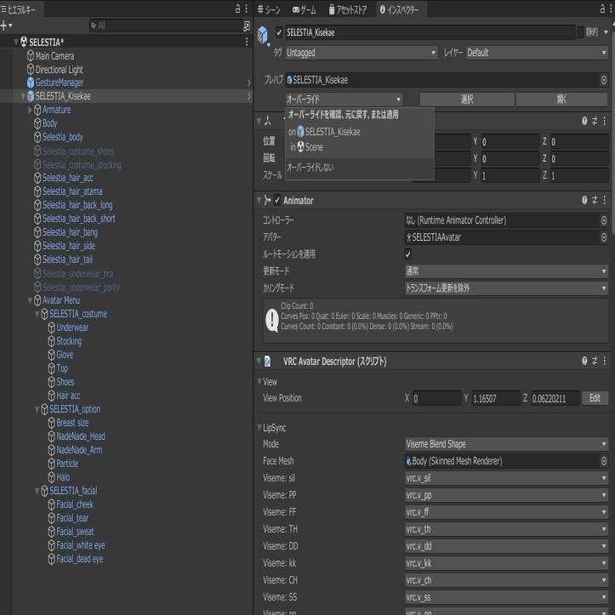The image size is (615, 615).
Task: Select disabled Selestia_underwear_bra object
Action: (77, 274)
